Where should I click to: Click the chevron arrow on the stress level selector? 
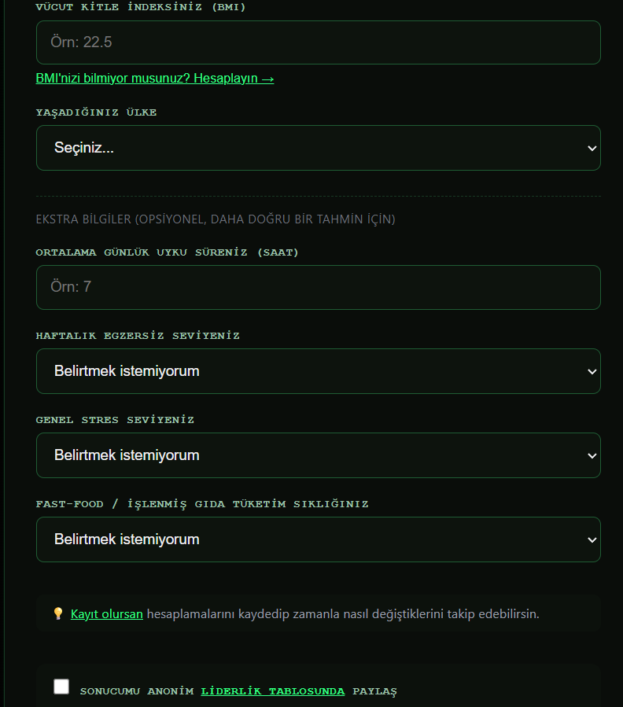(592, 456)
